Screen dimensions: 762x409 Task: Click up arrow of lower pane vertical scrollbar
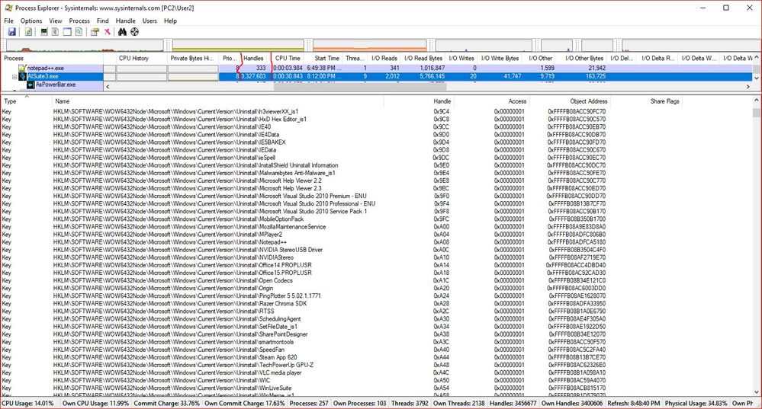click(756, 100)
